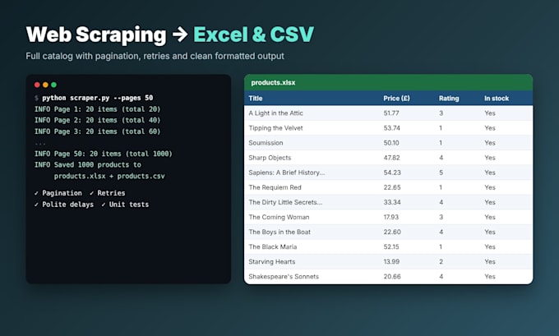
Task: Click the subtitle 'Full catalog with pagination...'
Action: [155, 57]
